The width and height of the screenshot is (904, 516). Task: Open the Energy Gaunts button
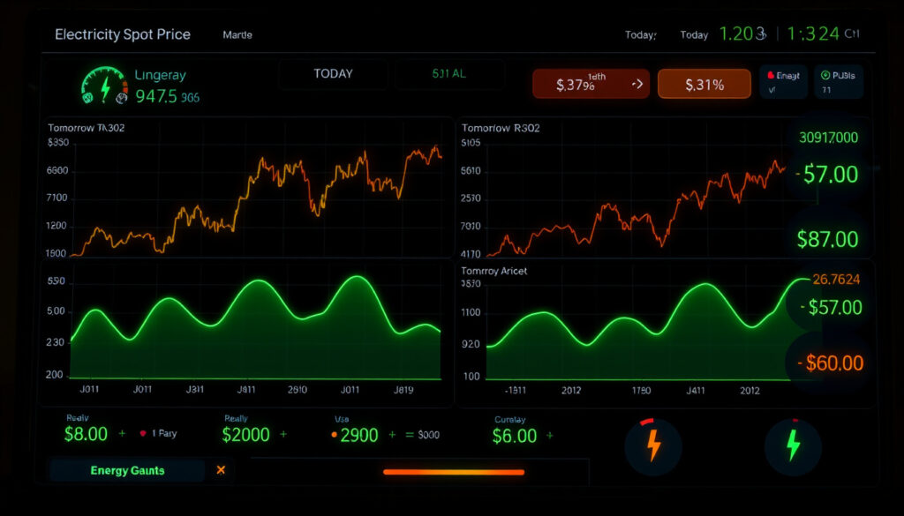(127, 470)
